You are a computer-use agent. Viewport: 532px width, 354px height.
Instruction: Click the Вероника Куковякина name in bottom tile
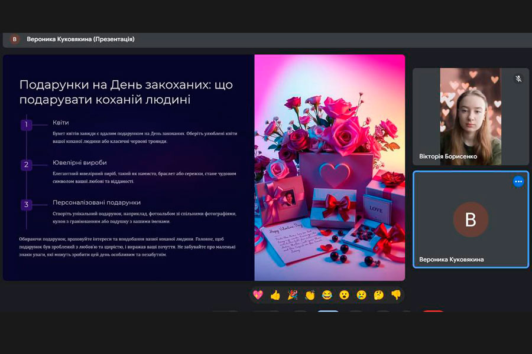(x=451, y=259)
